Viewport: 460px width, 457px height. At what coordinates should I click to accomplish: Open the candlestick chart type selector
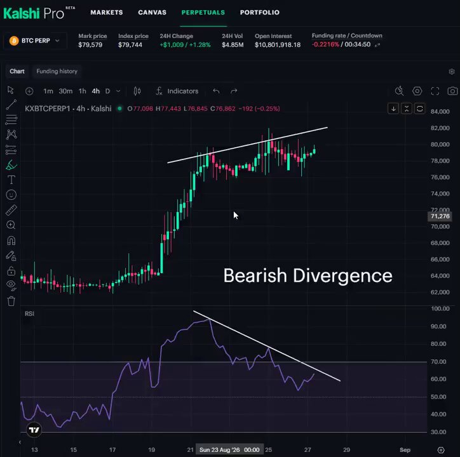pyautogui.click(x=137, y=91)
